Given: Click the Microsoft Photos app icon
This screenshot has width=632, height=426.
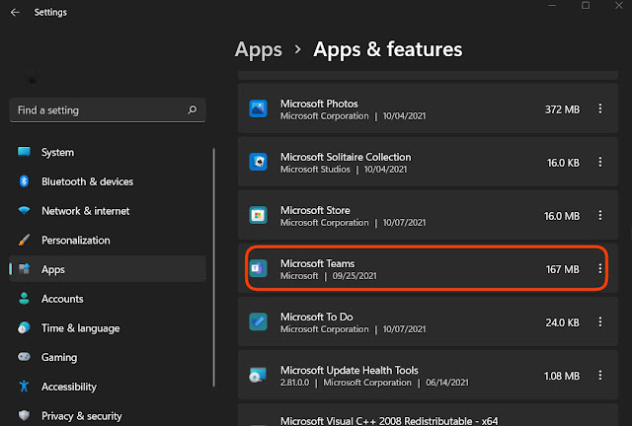Looking at the screenshot, I should pyautogui.click(x=258, y=108).
